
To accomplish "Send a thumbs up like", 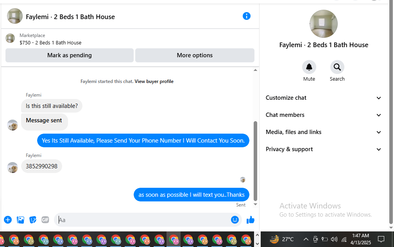I will (x=250, y=220).
